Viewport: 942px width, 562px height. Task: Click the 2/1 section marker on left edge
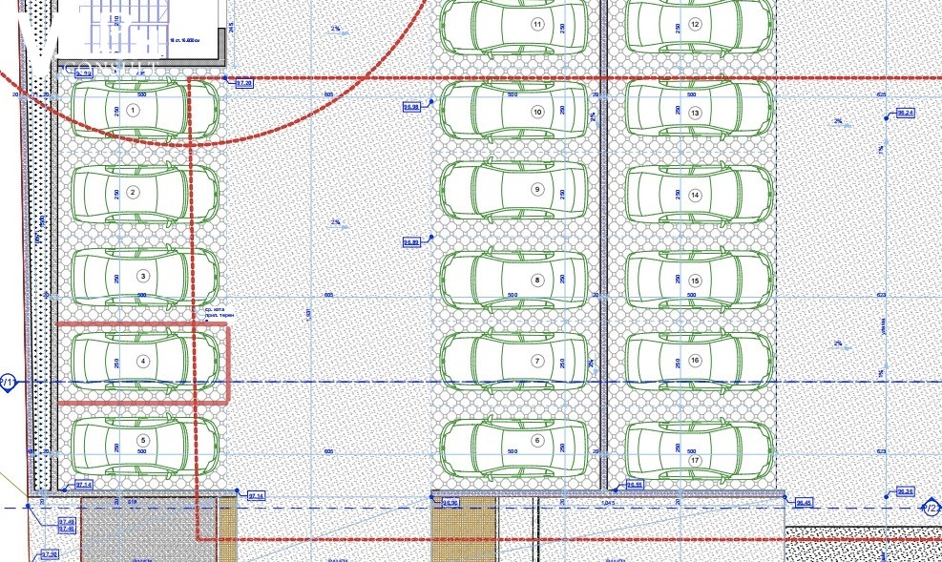tap(6, 384)
